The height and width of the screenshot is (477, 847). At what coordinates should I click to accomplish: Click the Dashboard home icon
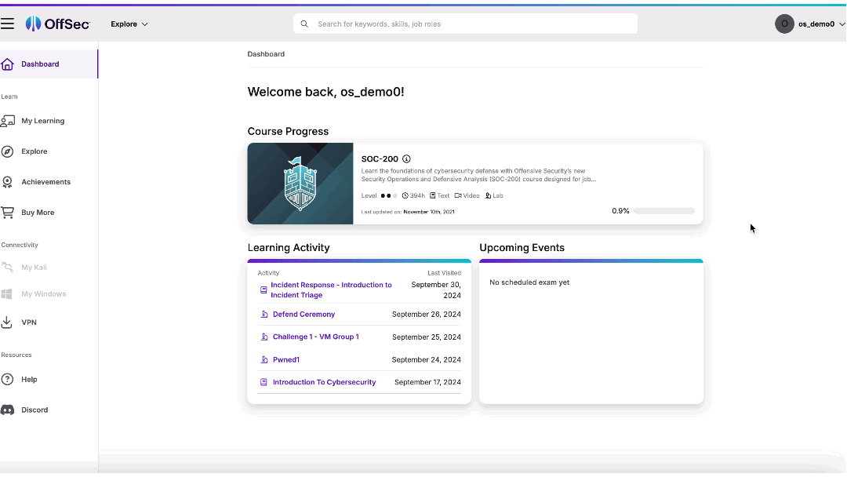pos(8,64)
